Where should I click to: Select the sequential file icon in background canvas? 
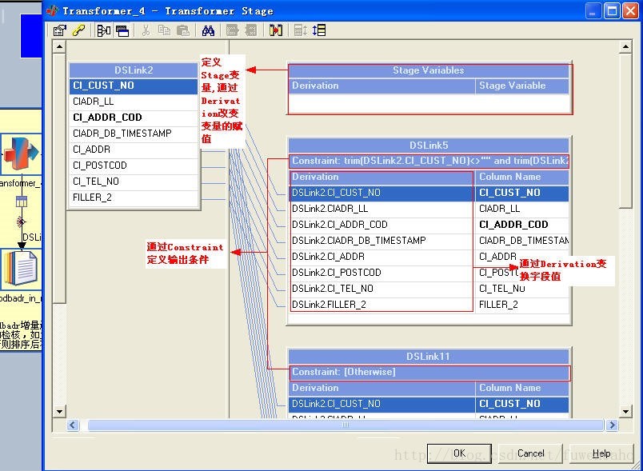click(x=22, y=269)
